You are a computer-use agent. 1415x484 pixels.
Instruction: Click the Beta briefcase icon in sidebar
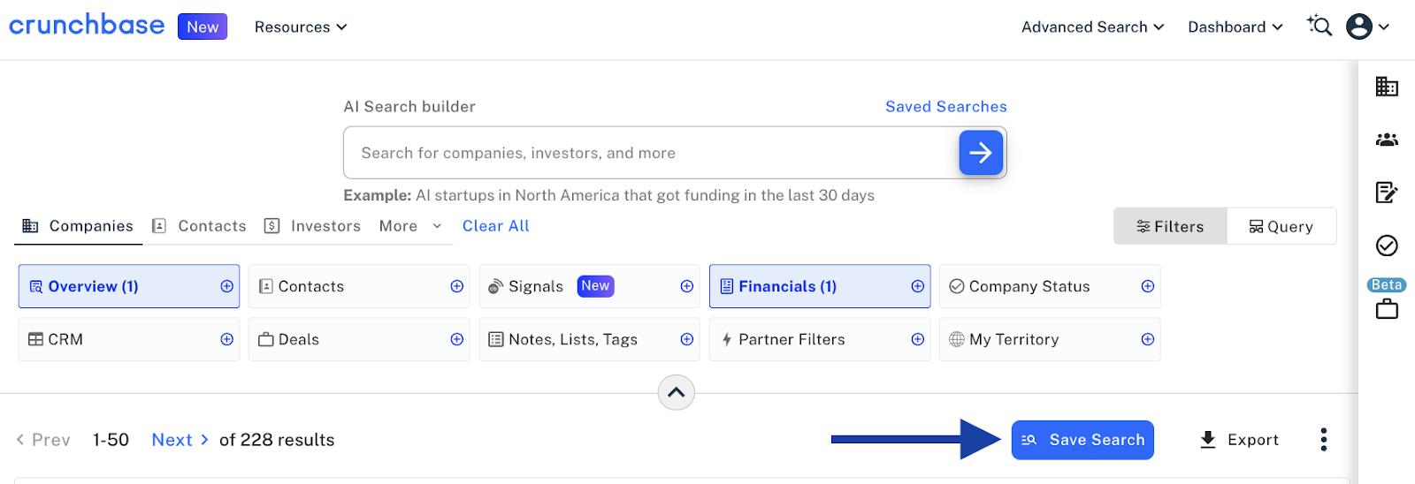point(1387,308)
